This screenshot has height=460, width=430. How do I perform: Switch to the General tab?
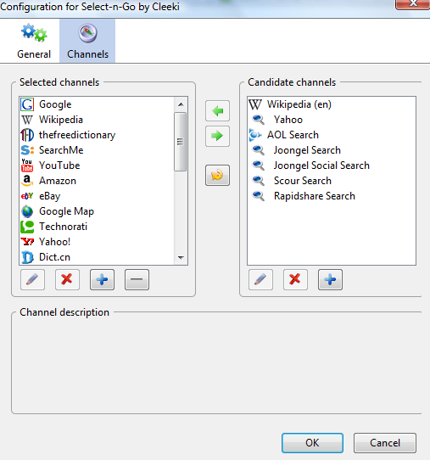(34, 41)
